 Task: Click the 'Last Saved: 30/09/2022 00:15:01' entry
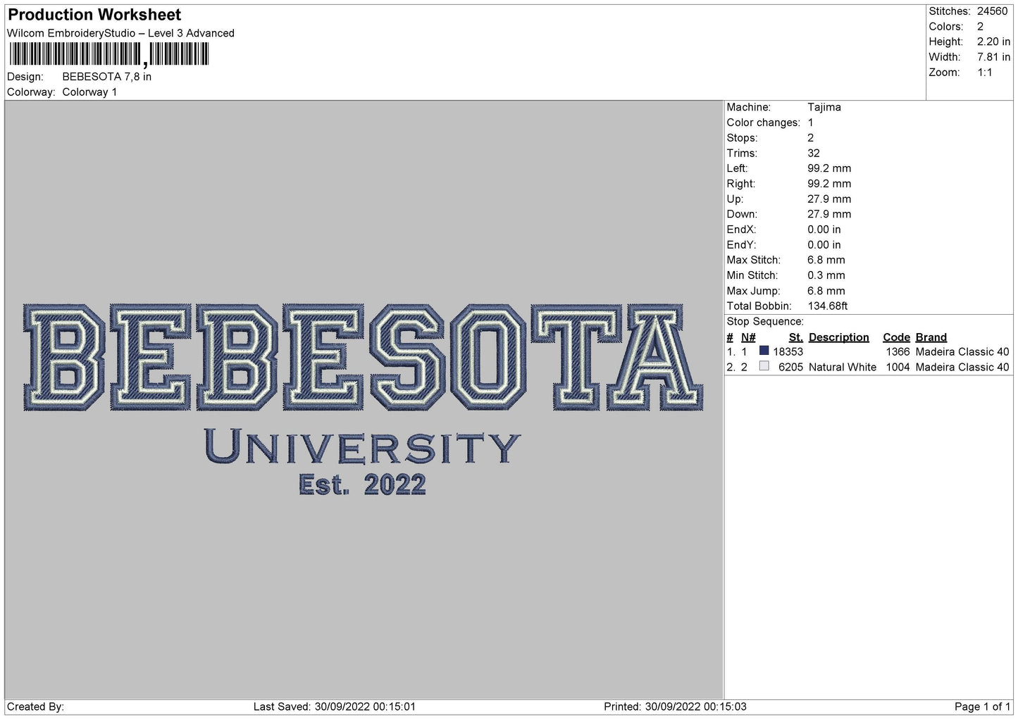pyautogui.click(x=334, y=706)
